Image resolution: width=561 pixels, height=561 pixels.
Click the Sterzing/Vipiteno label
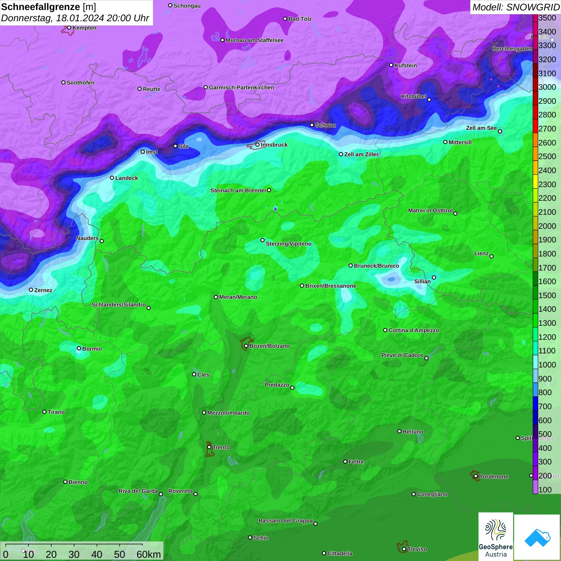click(289, 244)
